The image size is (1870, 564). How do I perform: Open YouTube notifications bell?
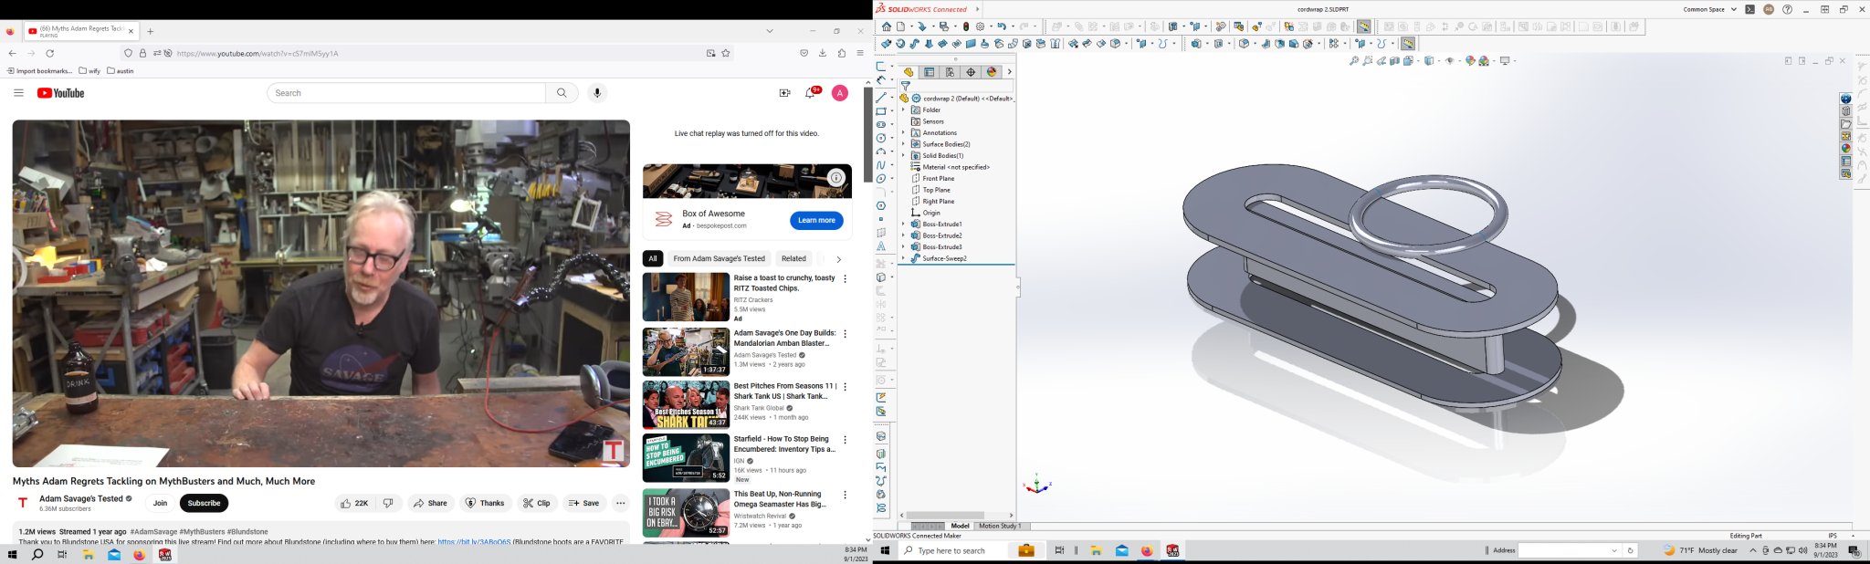(809, 93)
